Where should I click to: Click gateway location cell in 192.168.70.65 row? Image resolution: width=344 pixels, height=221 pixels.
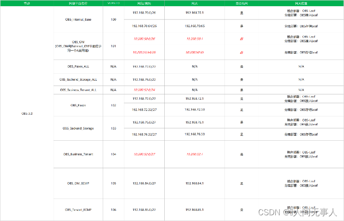point(301,26)
